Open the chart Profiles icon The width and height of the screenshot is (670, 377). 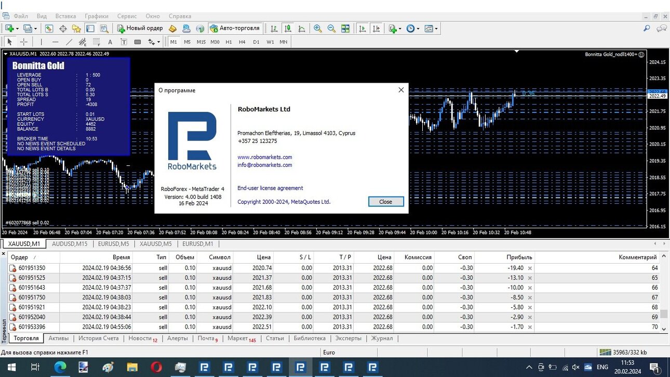[27, 29]
